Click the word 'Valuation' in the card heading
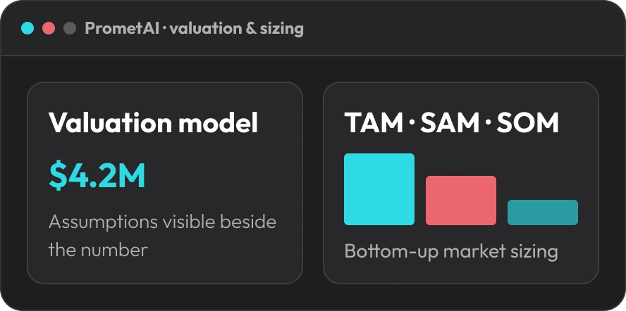626x311 pixels. tap(110, 123)
